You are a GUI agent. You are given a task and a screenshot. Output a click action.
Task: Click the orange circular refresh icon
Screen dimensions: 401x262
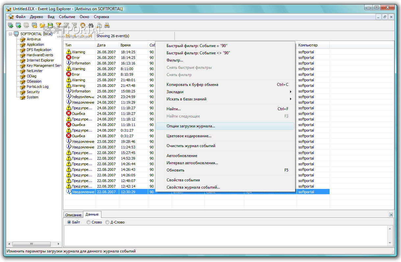point(83,25)
